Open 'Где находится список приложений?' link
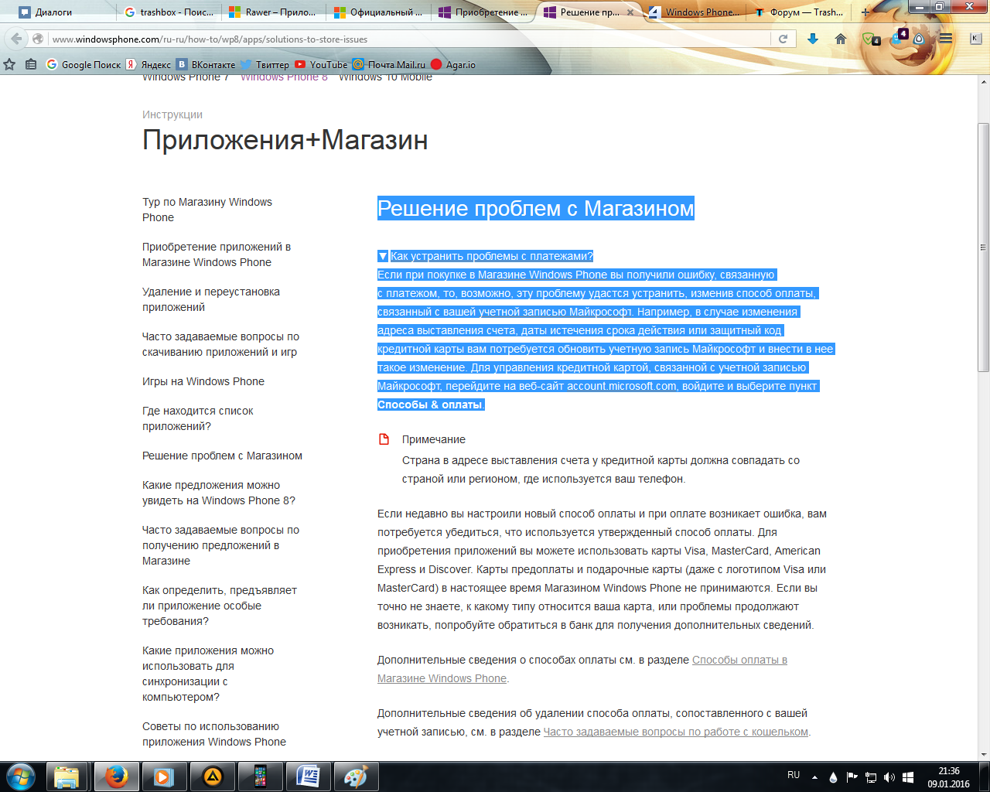Viewport: 990px width, 792px height. pyautogui.click(x=198, y=418)
